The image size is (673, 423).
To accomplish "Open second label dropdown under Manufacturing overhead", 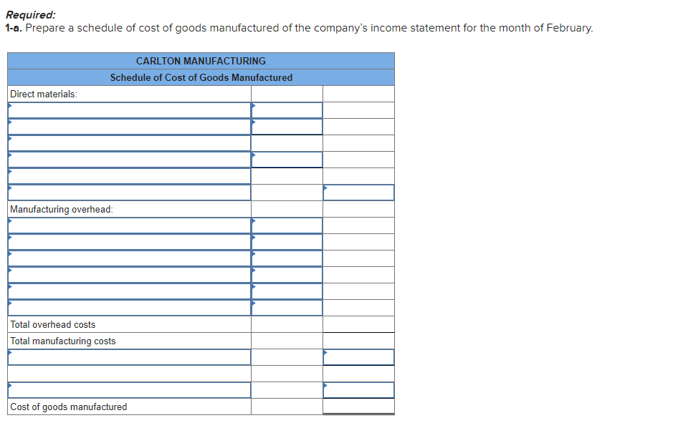I will [x=129, y=242].
